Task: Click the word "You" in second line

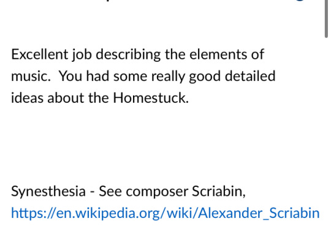Action: pyautogui.click(x=70, y=76)
